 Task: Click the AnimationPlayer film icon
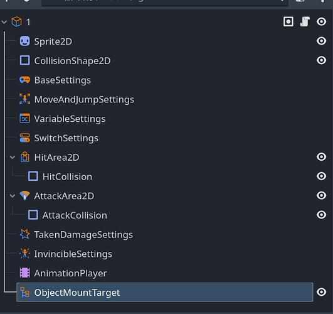(25, 273)
